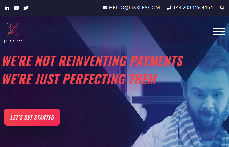Open the YouTube channel icon
The image size is (229, 147).
[16, 8]
